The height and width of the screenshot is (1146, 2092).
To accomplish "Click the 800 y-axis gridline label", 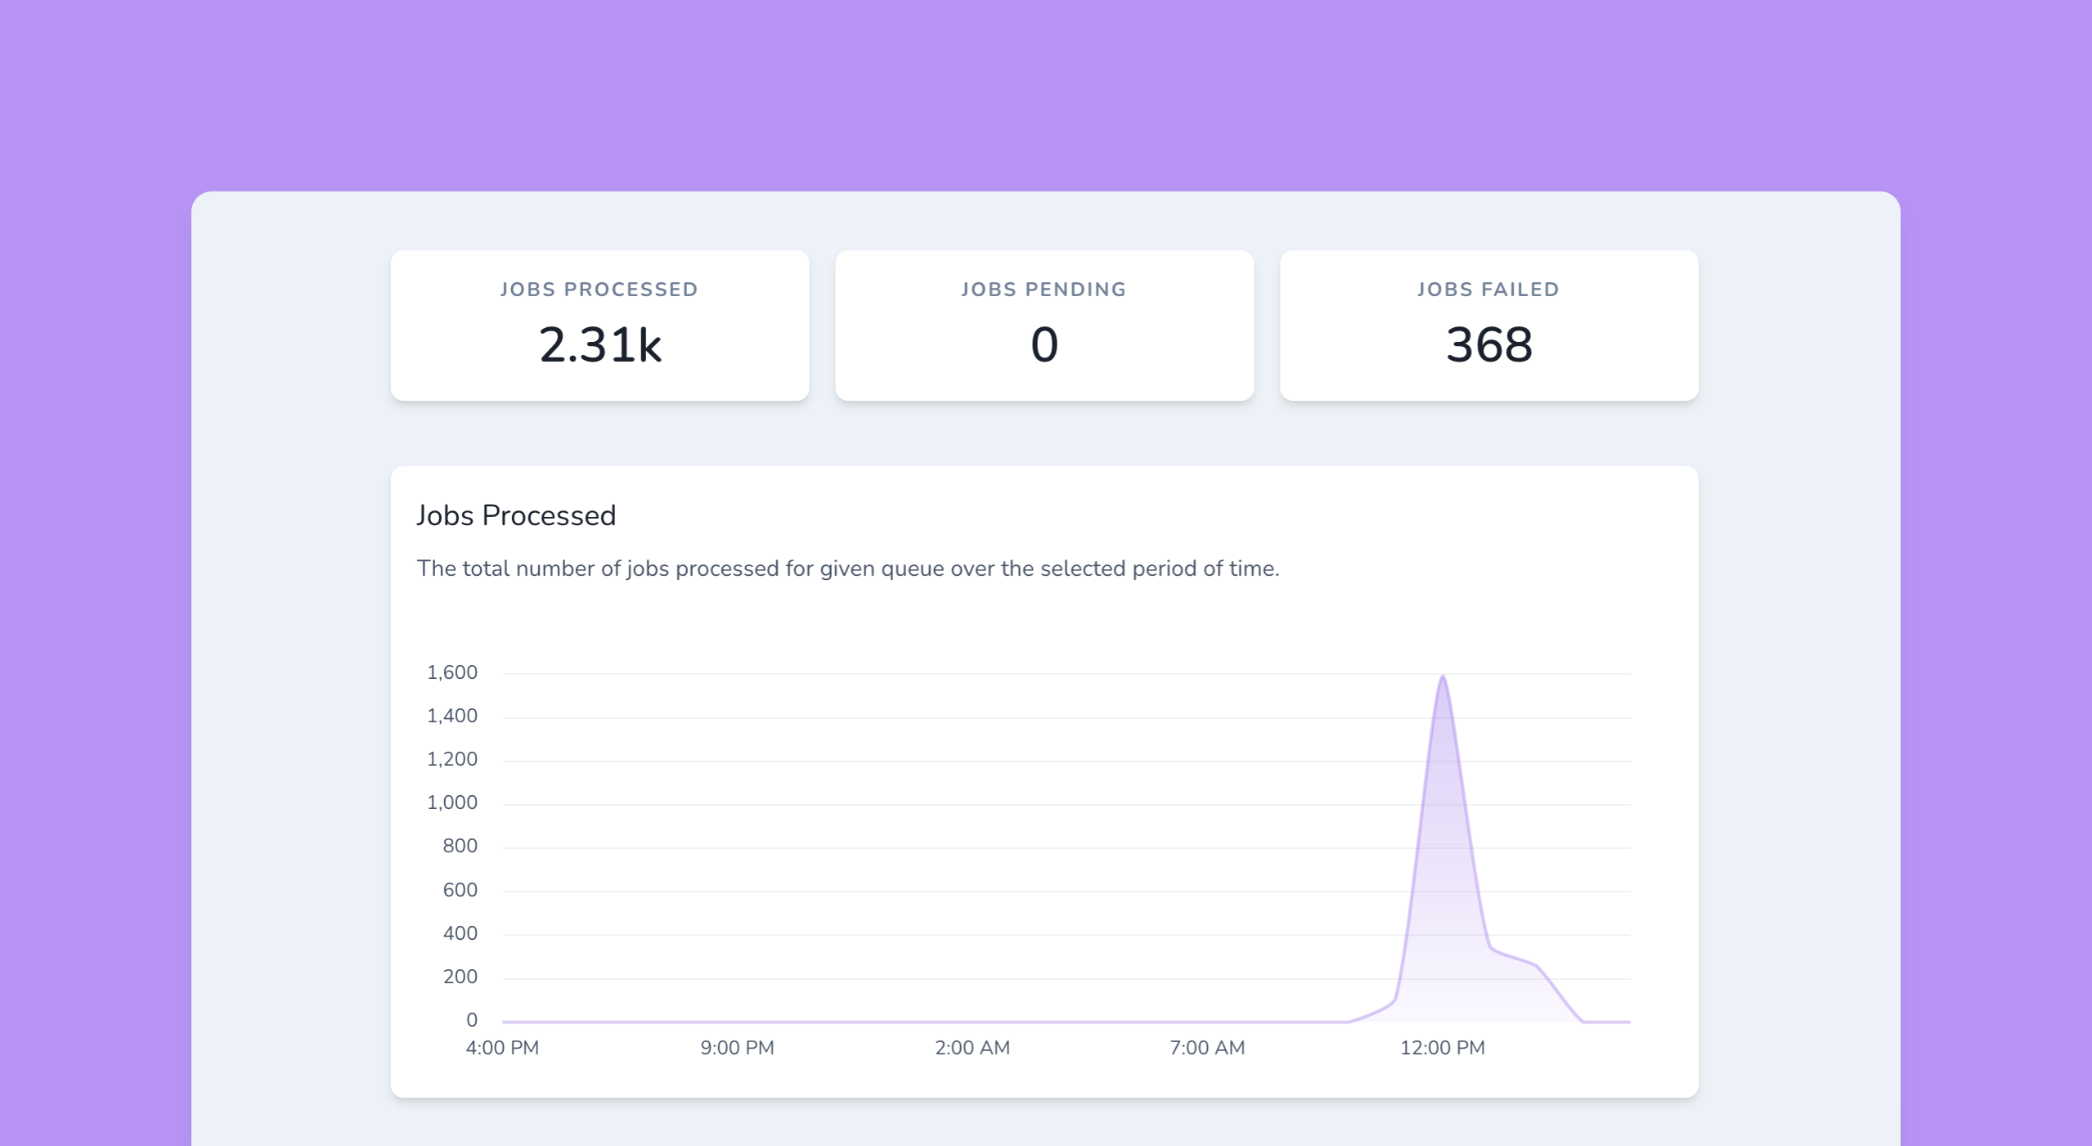I will point(464,846).
